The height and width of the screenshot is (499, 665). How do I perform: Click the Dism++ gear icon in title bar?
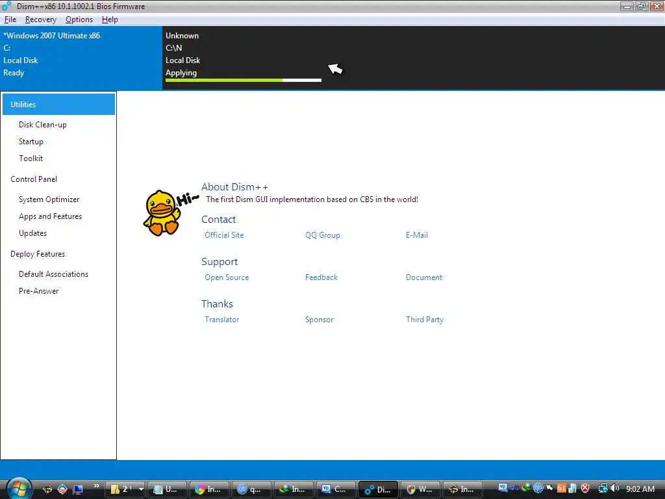pyautogui.click(x=6, y=6)
